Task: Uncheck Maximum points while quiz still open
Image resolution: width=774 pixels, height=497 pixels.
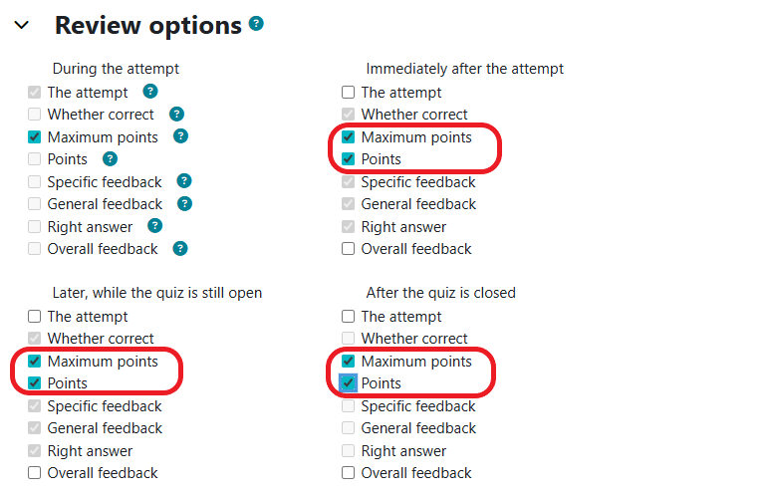Action: [35, 362]
